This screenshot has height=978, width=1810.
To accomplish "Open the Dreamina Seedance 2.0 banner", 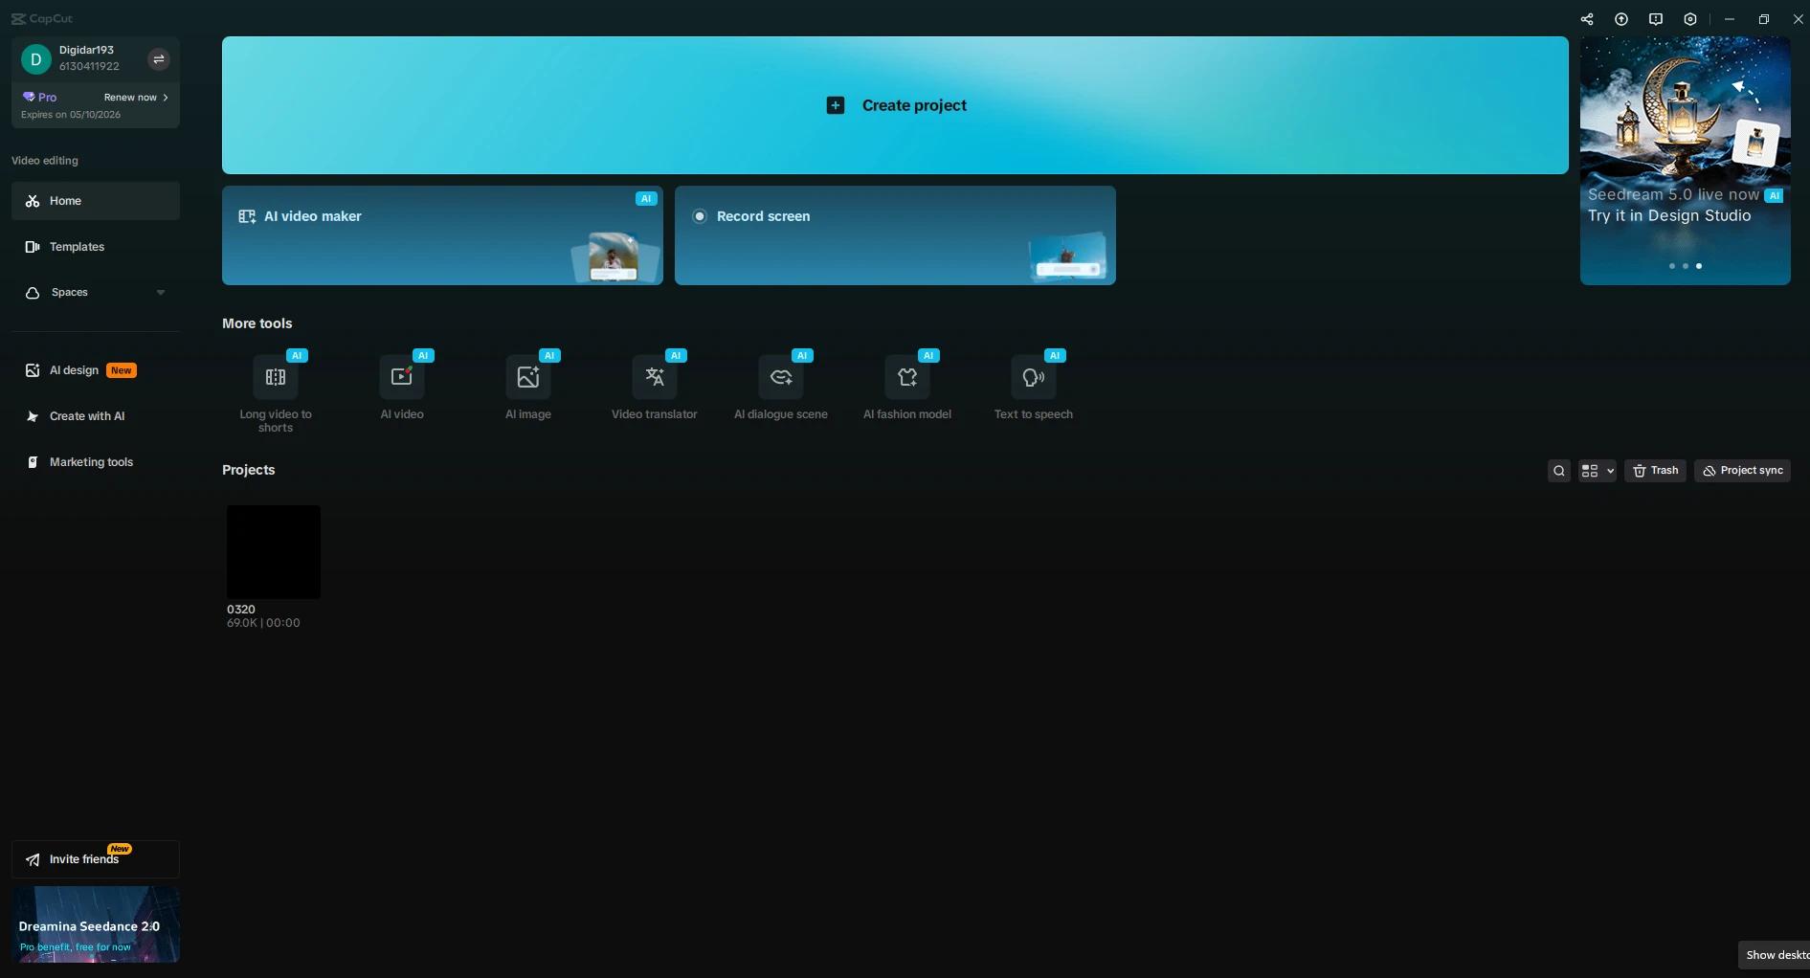I will tap(96, 924).
